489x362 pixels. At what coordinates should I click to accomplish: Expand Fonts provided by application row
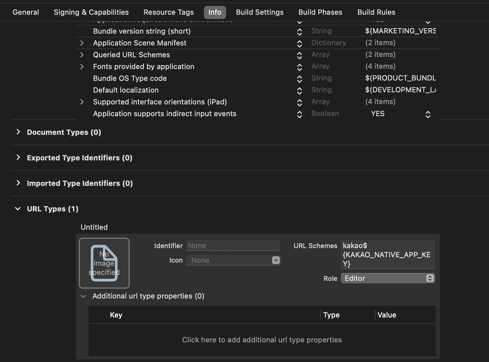point(82,67)
